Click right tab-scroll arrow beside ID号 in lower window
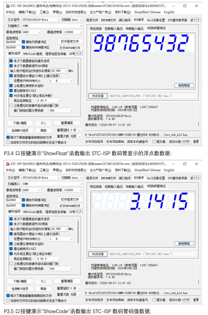 pos(81,211)
